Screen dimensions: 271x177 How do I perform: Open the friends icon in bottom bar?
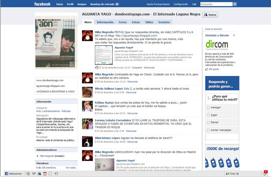[39, 174]
